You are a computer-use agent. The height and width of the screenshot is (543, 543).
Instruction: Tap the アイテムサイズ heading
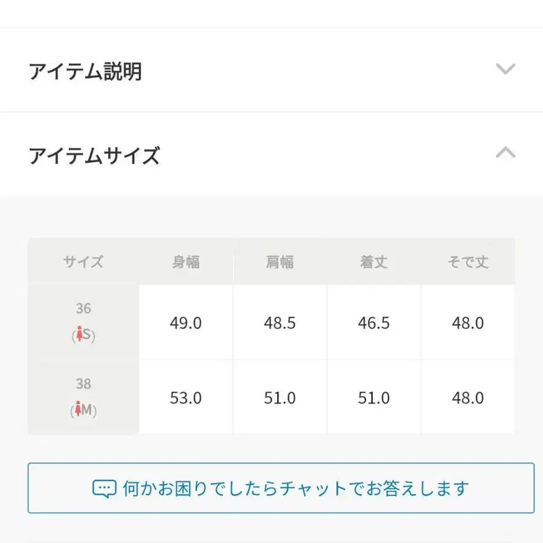[x=94, y=156]
